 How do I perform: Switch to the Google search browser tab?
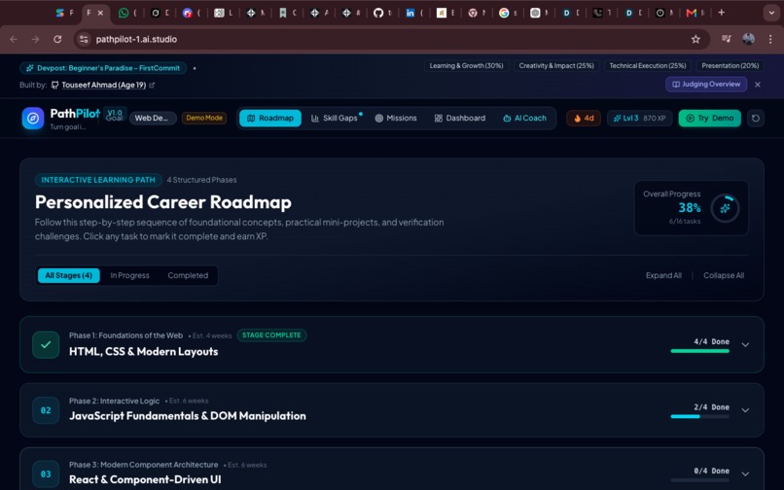[504, 13]
